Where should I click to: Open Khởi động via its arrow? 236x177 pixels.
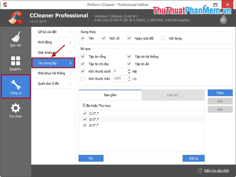pos(71,42)
